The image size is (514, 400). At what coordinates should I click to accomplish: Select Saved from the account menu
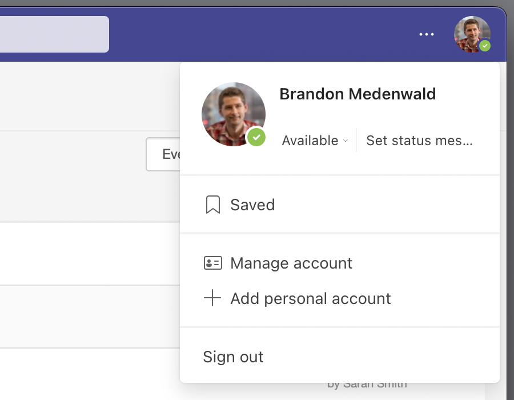pos(252,205)
